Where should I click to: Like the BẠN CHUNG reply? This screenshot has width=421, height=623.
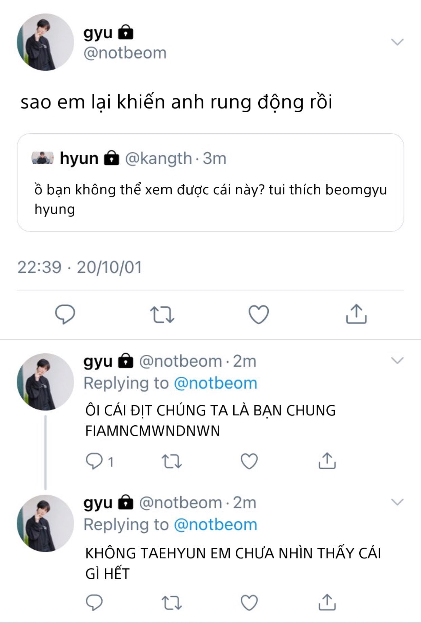249,461
